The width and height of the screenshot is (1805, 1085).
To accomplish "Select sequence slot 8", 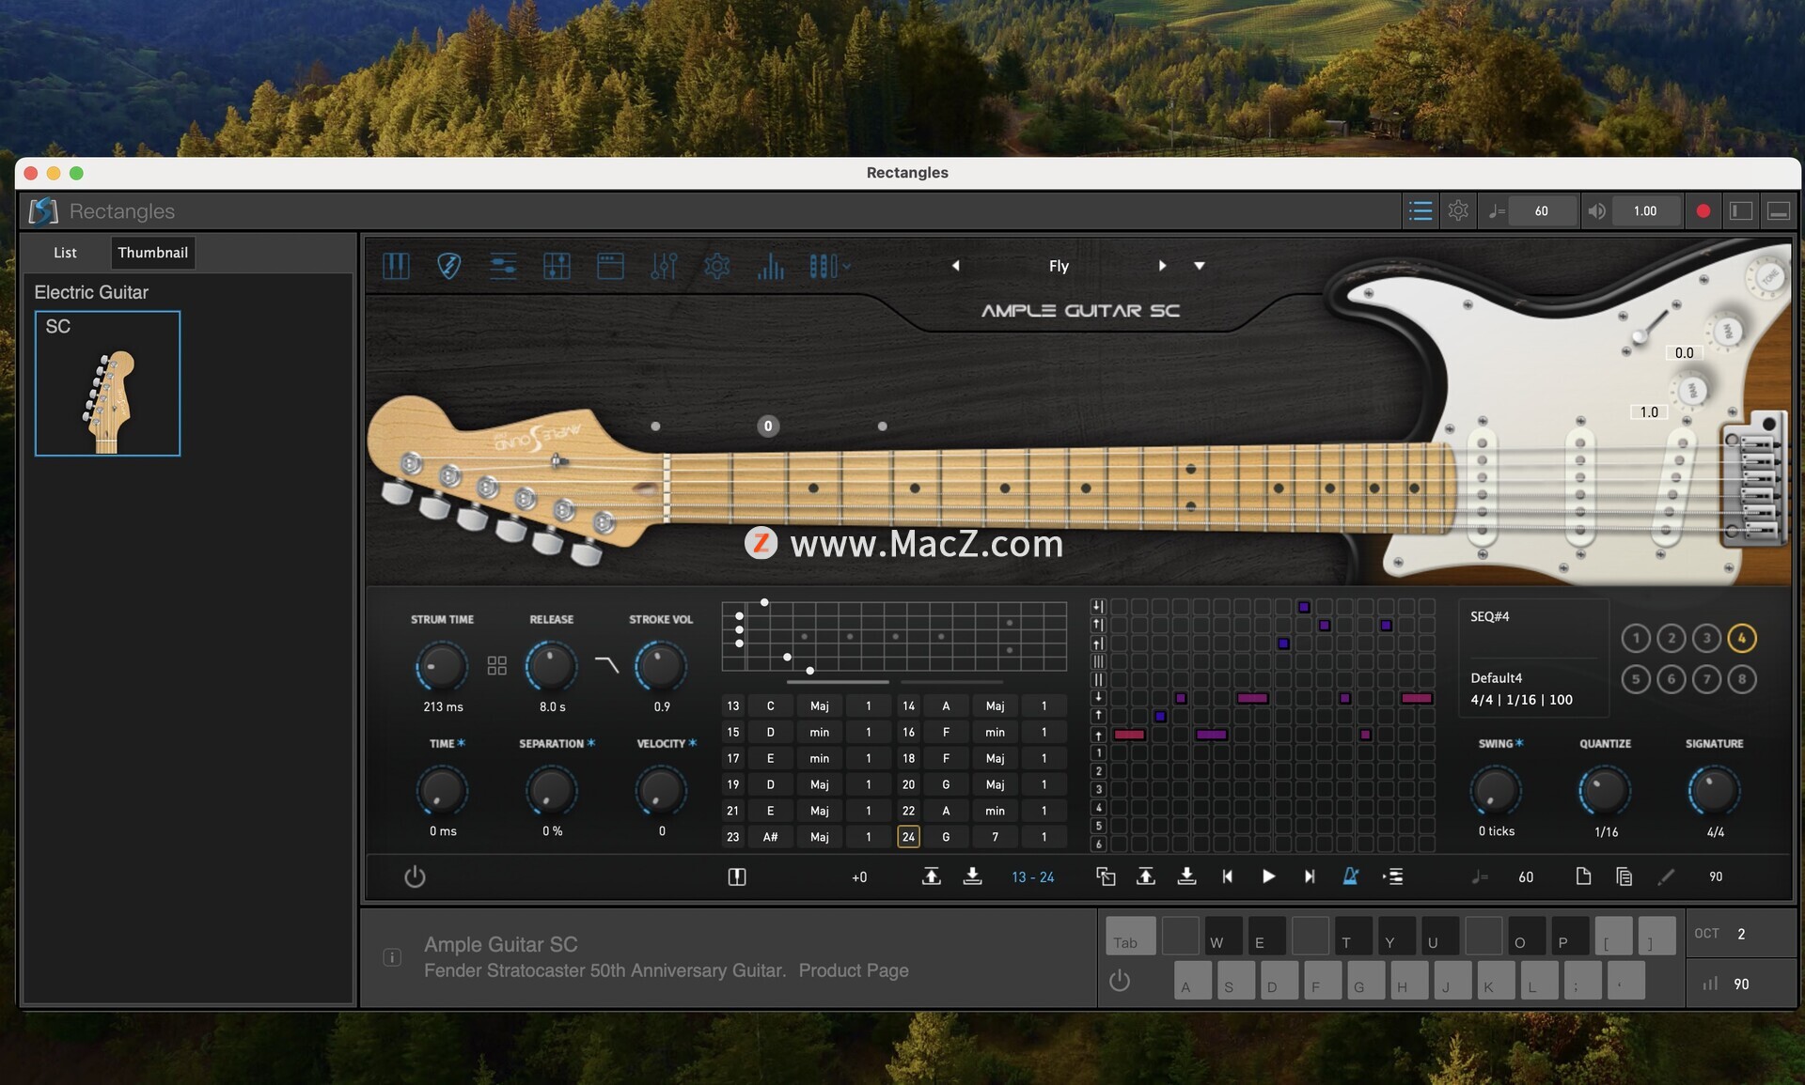I will tap(1742, 678).
